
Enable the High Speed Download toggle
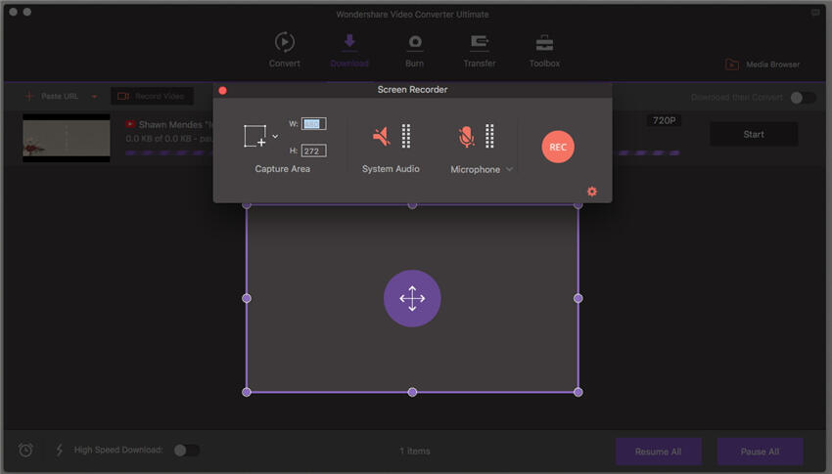click(x=187, y=451)
